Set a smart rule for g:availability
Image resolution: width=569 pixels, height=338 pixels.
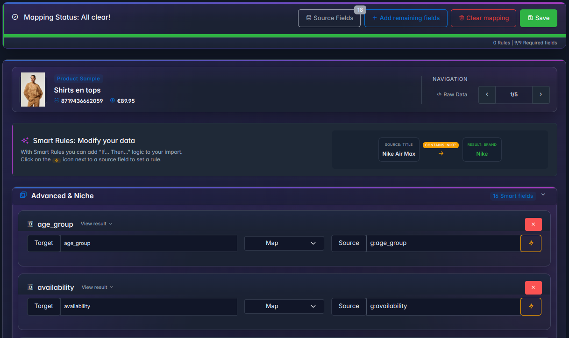[531, 306]
